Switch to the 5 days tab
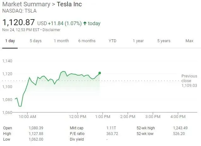The image size is (201, 146). [36, 41]
